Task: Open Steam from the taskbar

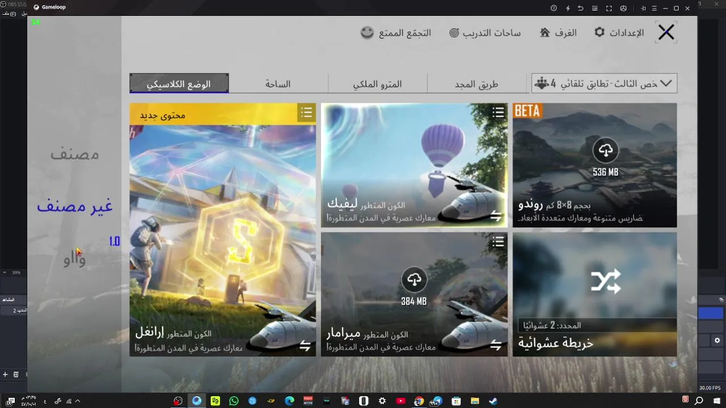Action: [493, 401]
